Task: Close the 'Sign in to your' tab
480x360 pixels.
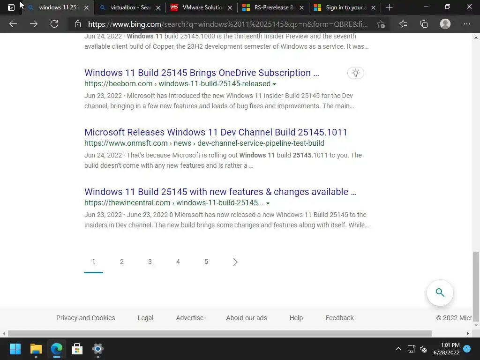Action: click(373, 7)
